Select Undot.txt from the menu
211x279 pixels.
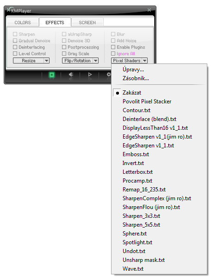[159, 251]
